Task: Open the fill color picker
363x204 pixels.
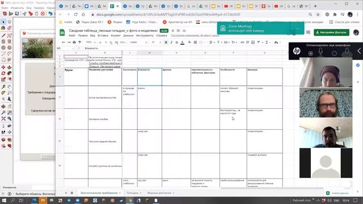Action: pyautogui.click(x=189, y=42)
